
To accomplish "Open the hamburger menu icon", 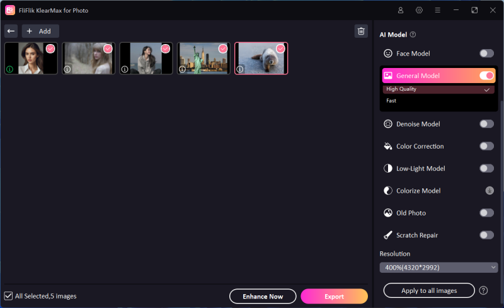I will click(437, 10).
